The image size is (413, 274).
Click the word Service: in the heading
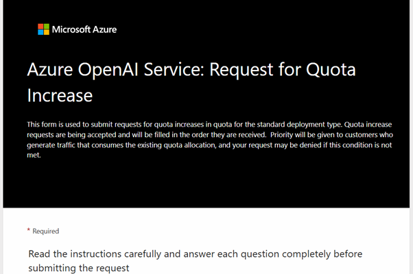(x=174, y=69)
